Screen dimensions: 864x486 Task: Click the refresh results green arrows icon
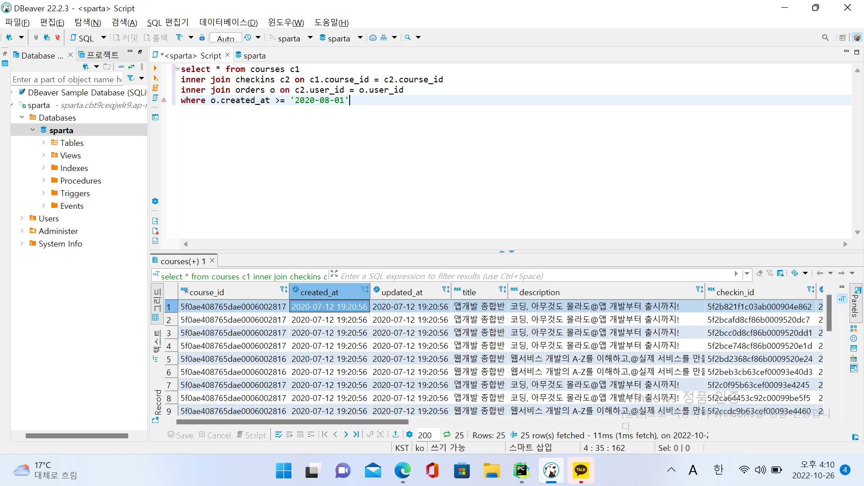pyautogui.click(x=447, y=435)
